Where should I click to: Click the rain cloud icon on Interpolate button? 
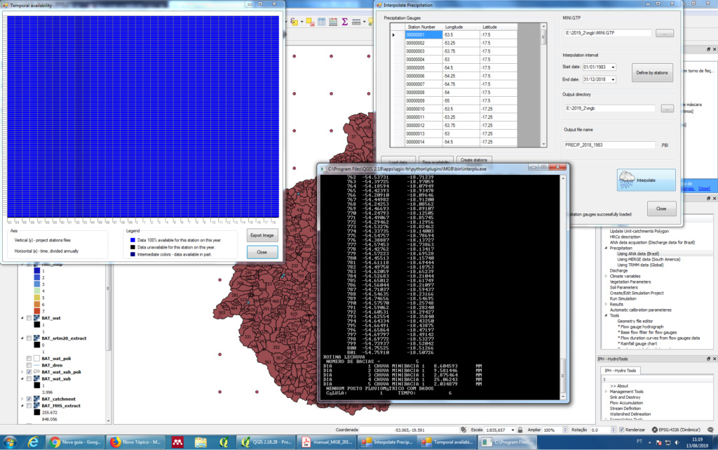[626, 180]
